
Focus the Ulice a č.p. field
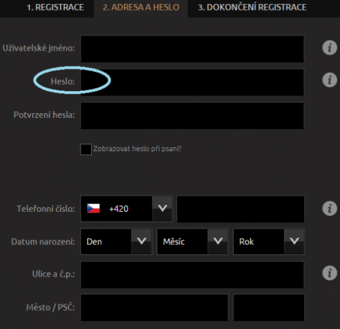(192, 275)
